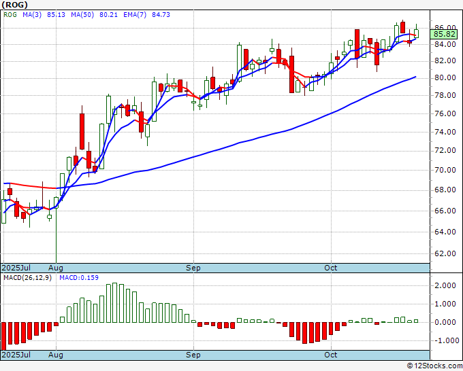Click the Sep label on price chart axis
This screenshot has width=463, height=371.
193,268
